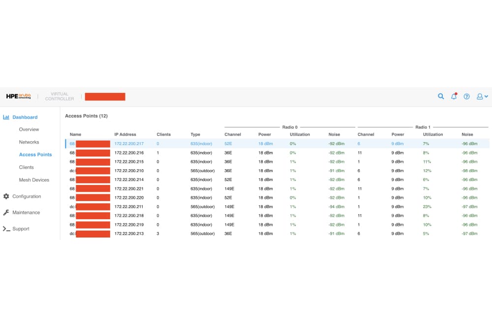Click the Support terminal icon
Viewport: 492px width, 328px height.
6,229
